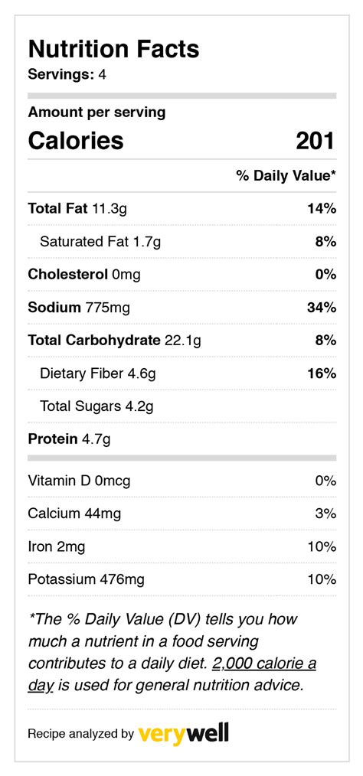Click the Total Fat 11.3g row

(182, 209)
